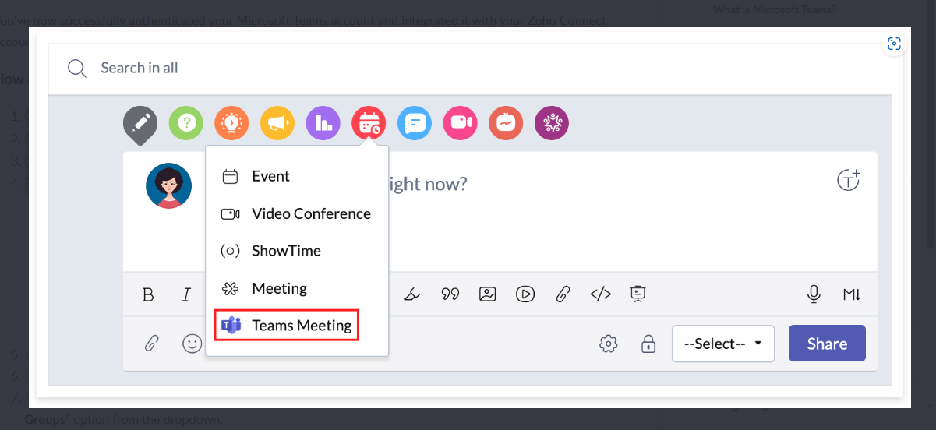Choose Video Conference from the menu

pos(296,213)
